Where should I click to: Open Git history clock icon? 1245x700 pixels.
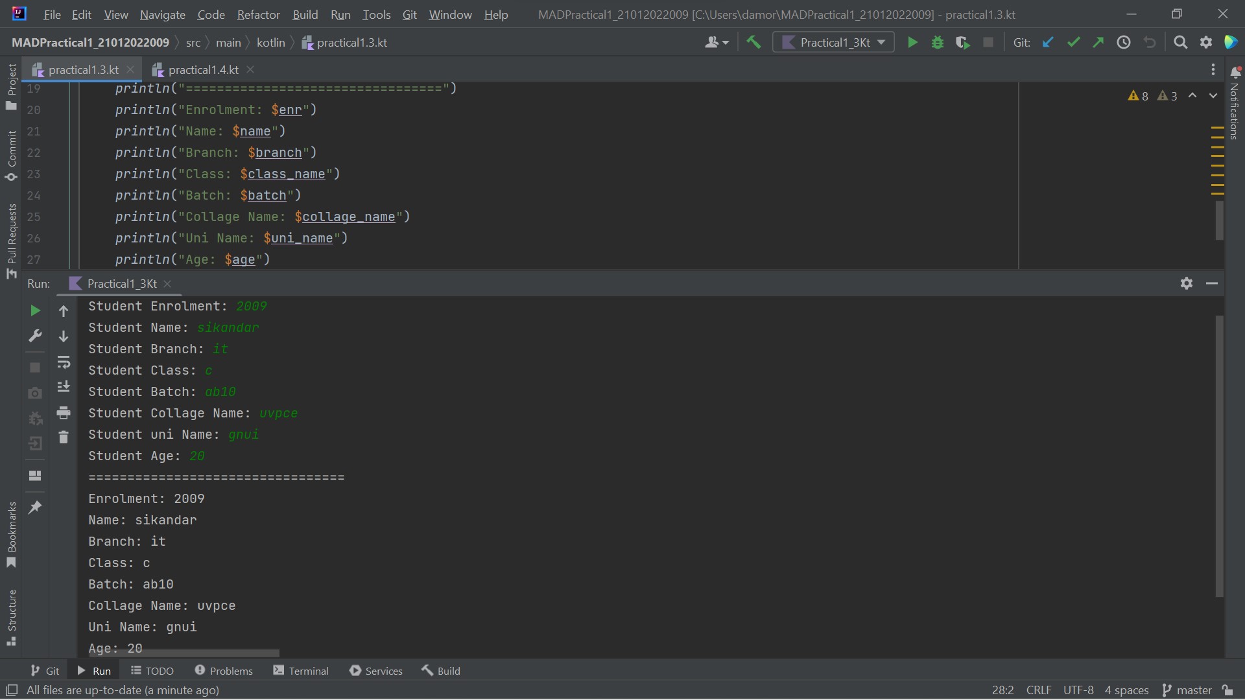(1124, 43)
